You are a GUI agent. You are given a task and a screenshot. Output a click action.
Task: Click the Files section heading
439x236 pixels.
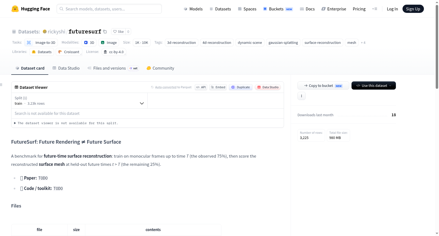[x=16, y=206]
